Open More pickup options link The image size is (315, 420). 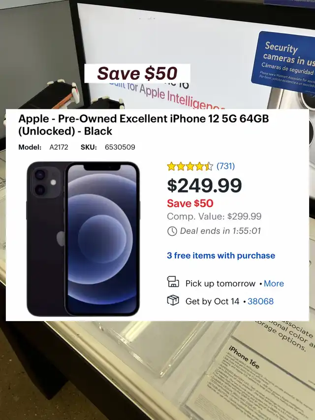pos(274,284)
